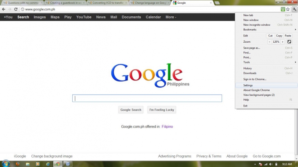Click the volume icon in system tray

coord(271,164)
